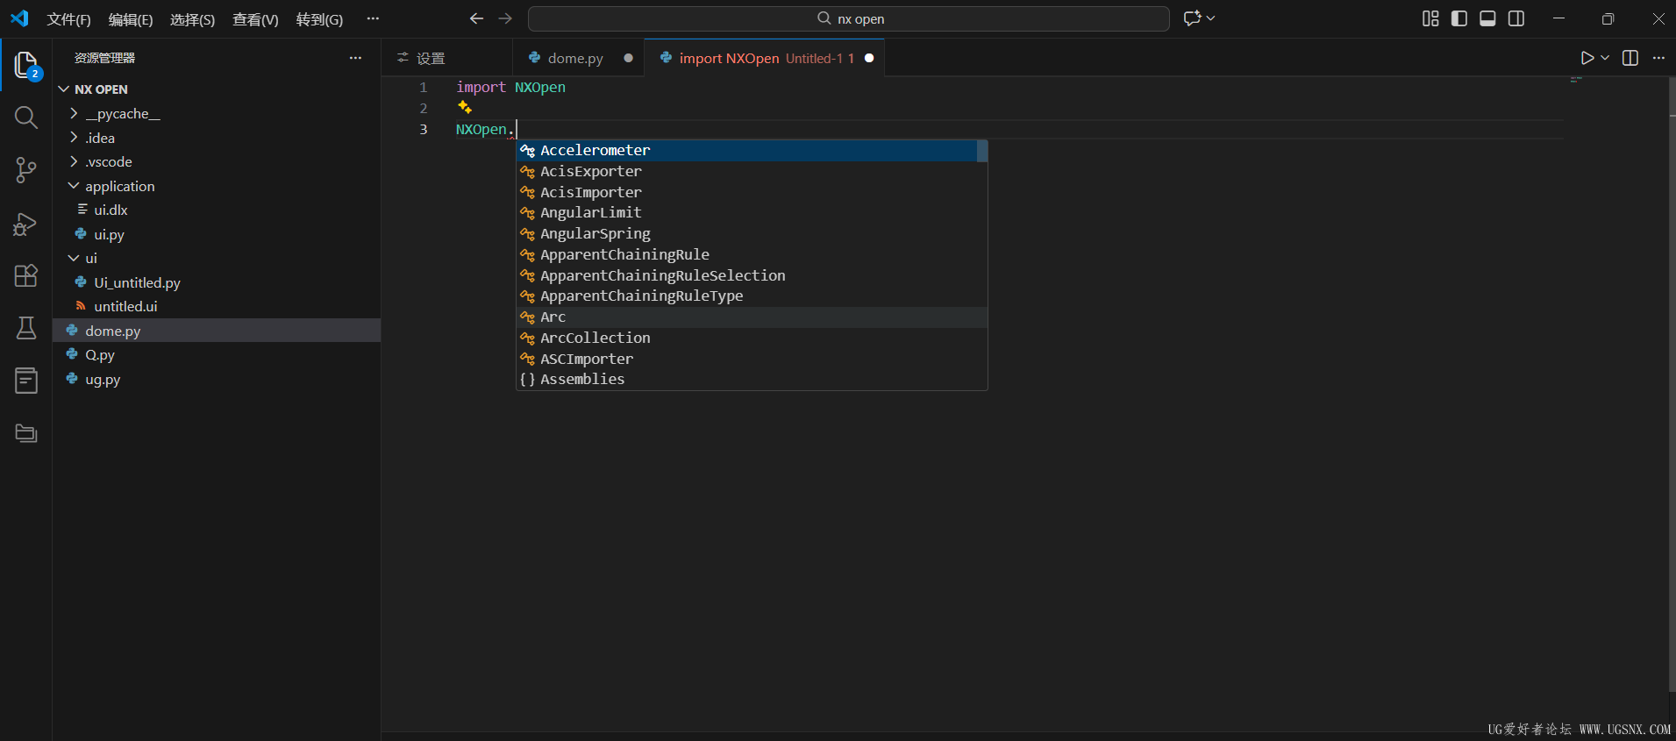Click the sparkle code action icon
Viewport: 1676px width, 741px height.
(x=465, y=108)
